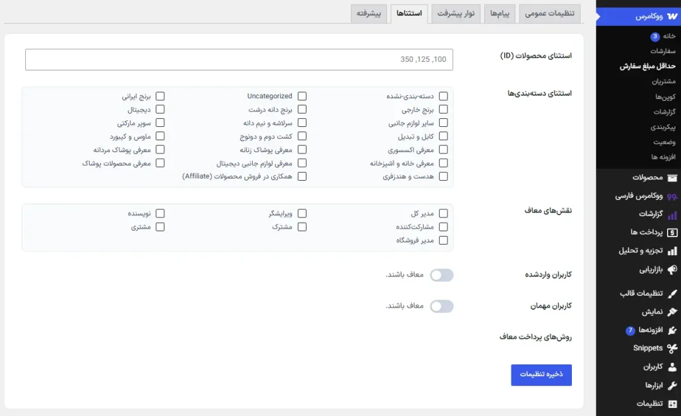Viewport: 681px width, 416px height.
Task: Click the 7 updates badge beside افزونه‌ها
Action: (630, 330)
